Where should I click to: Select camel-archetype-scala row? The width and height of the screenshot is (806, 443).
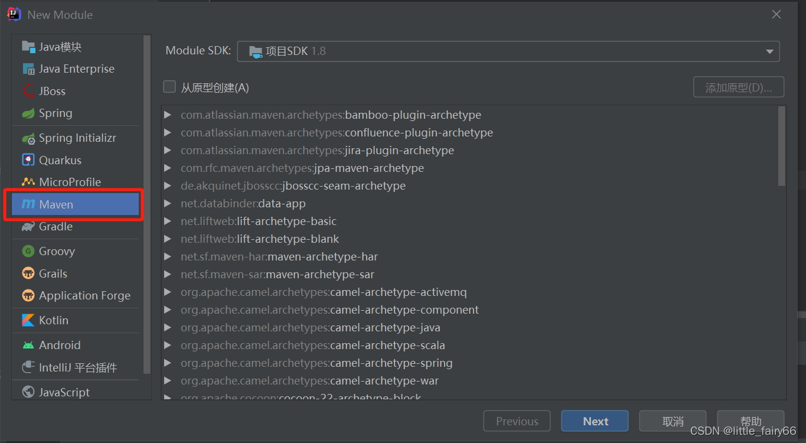[469, 346]
